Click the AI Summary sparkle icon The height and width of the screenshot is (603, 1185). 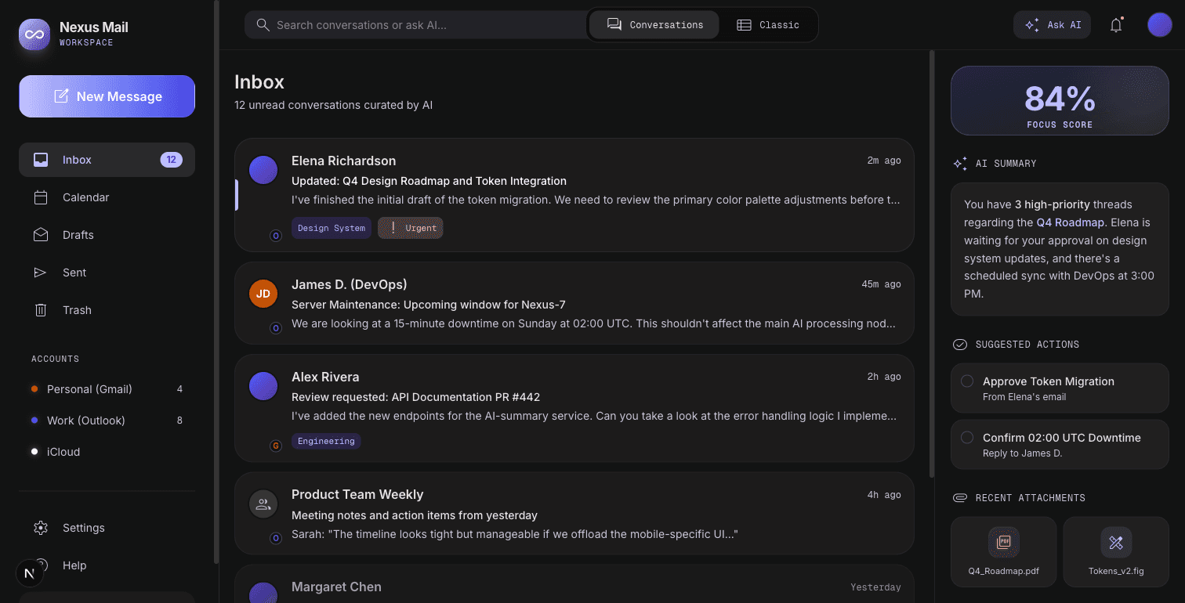click(x=960, y=164)
